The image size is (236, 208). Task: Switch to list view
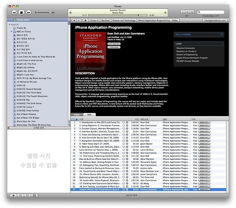(183, 12)
